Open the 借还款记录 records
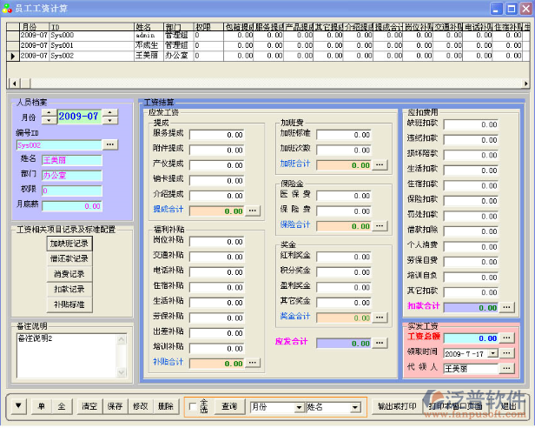The image size is (535, 428). (69, 258)
